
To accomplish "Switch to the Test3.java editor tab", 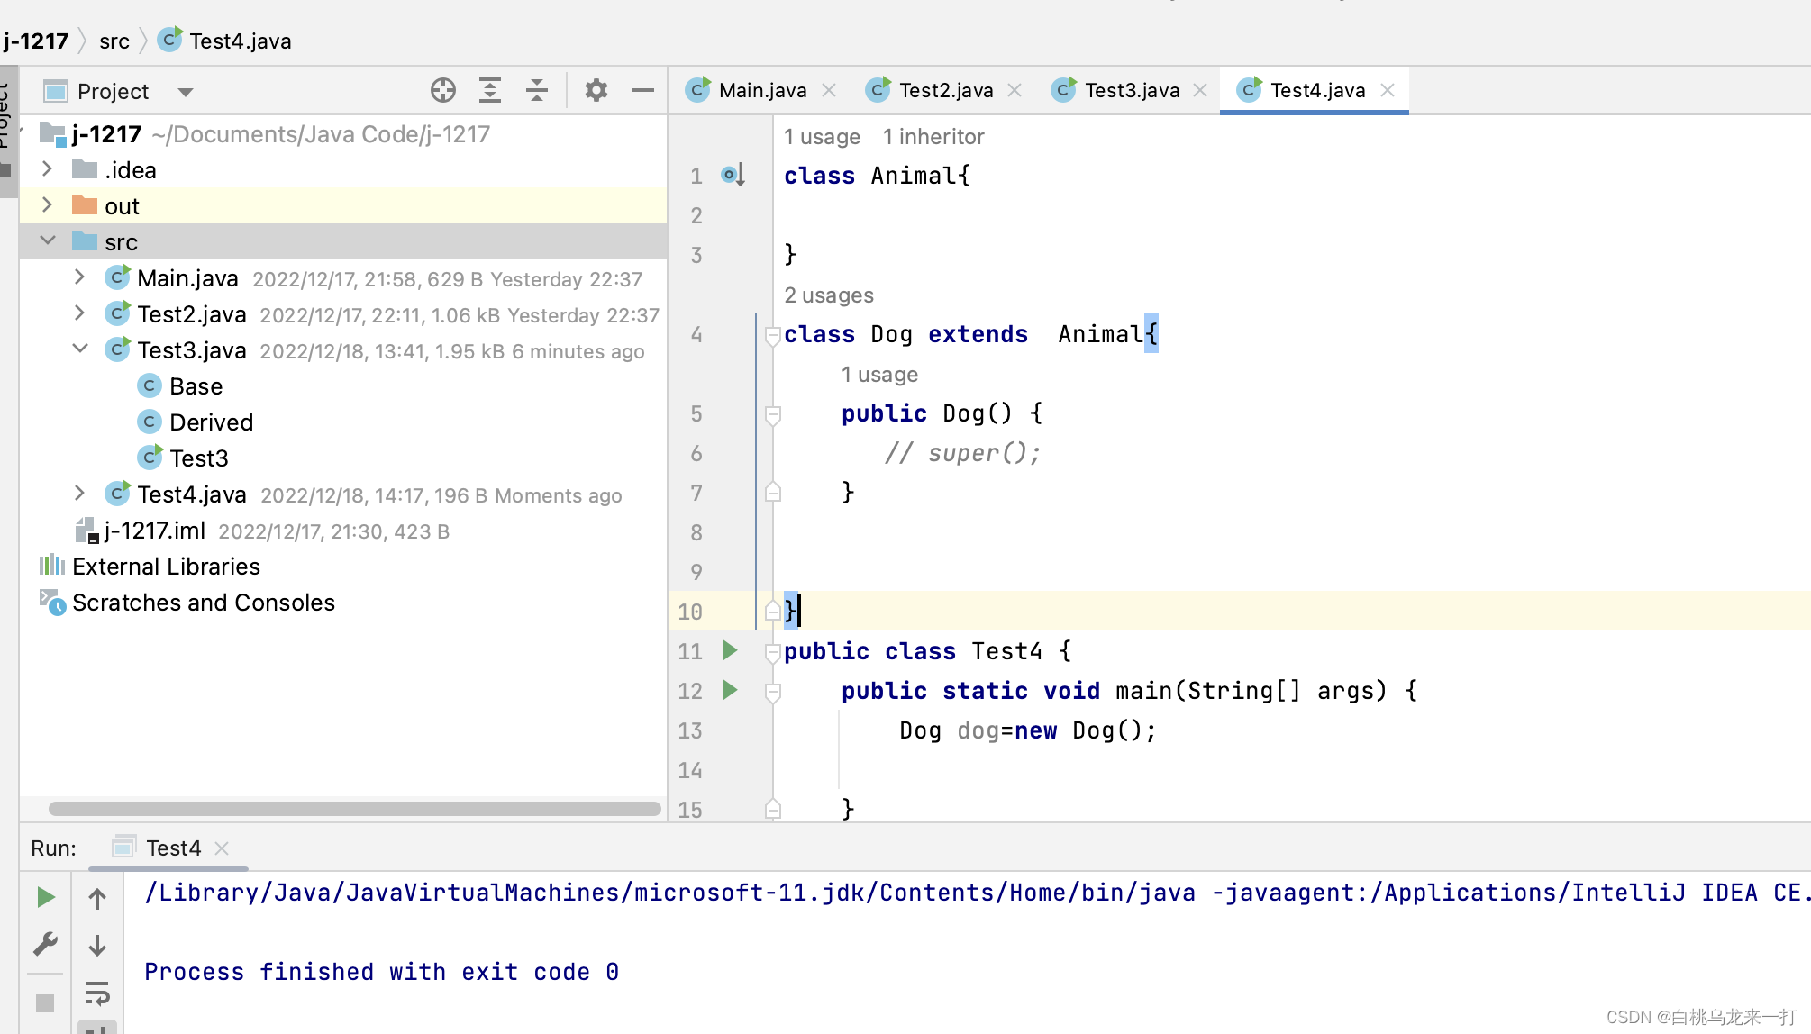I will pyautogui.click(x=1132, y=90).
